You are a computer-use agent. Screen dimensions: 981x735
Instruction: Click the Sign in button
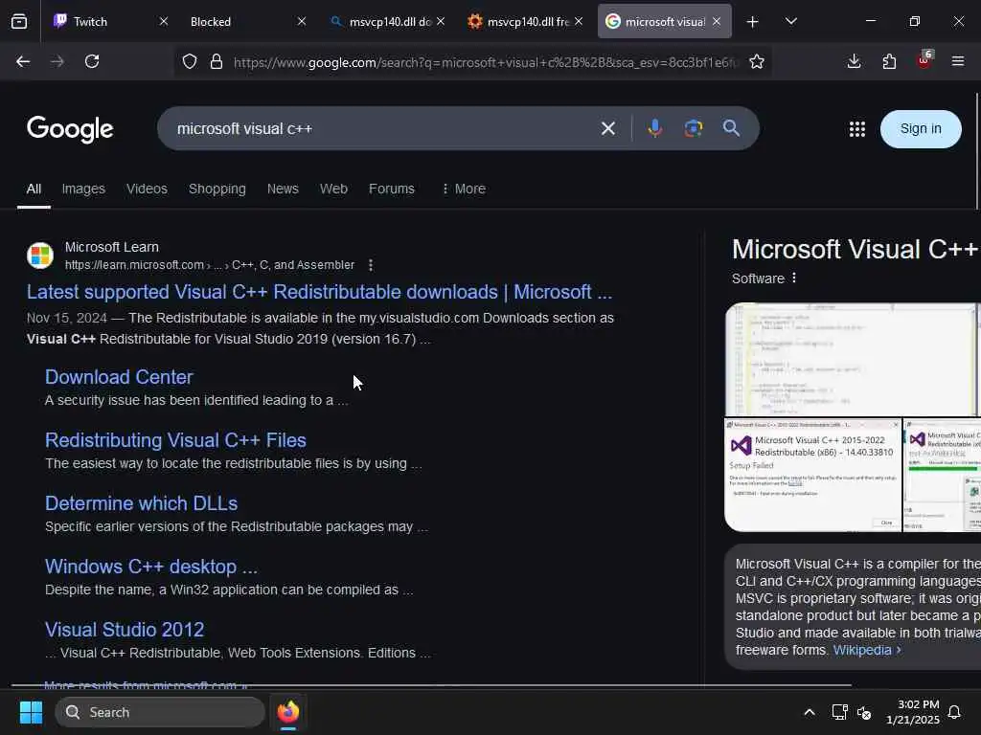[921, 129]
